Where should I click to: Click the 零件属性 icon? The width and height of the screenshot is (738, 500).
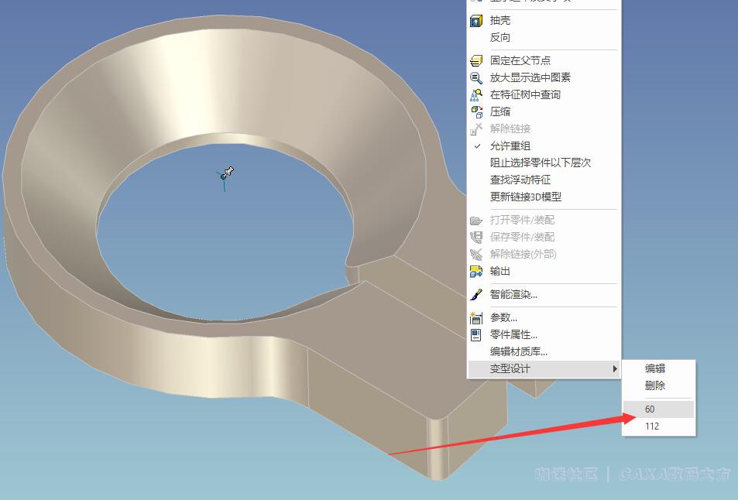476,334
